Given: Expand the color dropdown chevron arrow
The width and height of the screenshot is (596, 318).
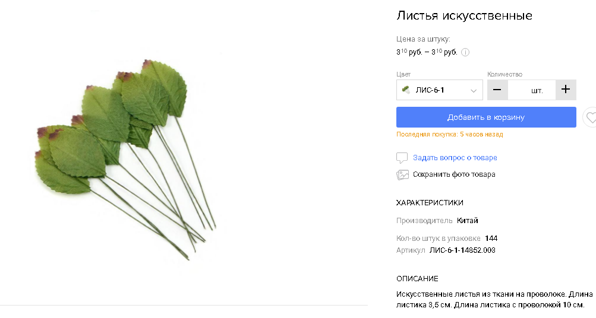Looking at the screenshot, I should point(473,91).
